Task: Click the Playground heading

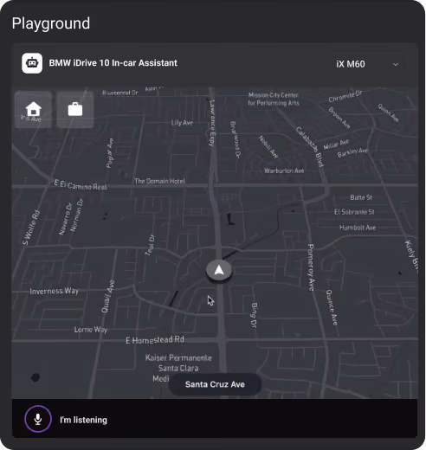Action: click(51, 23)
